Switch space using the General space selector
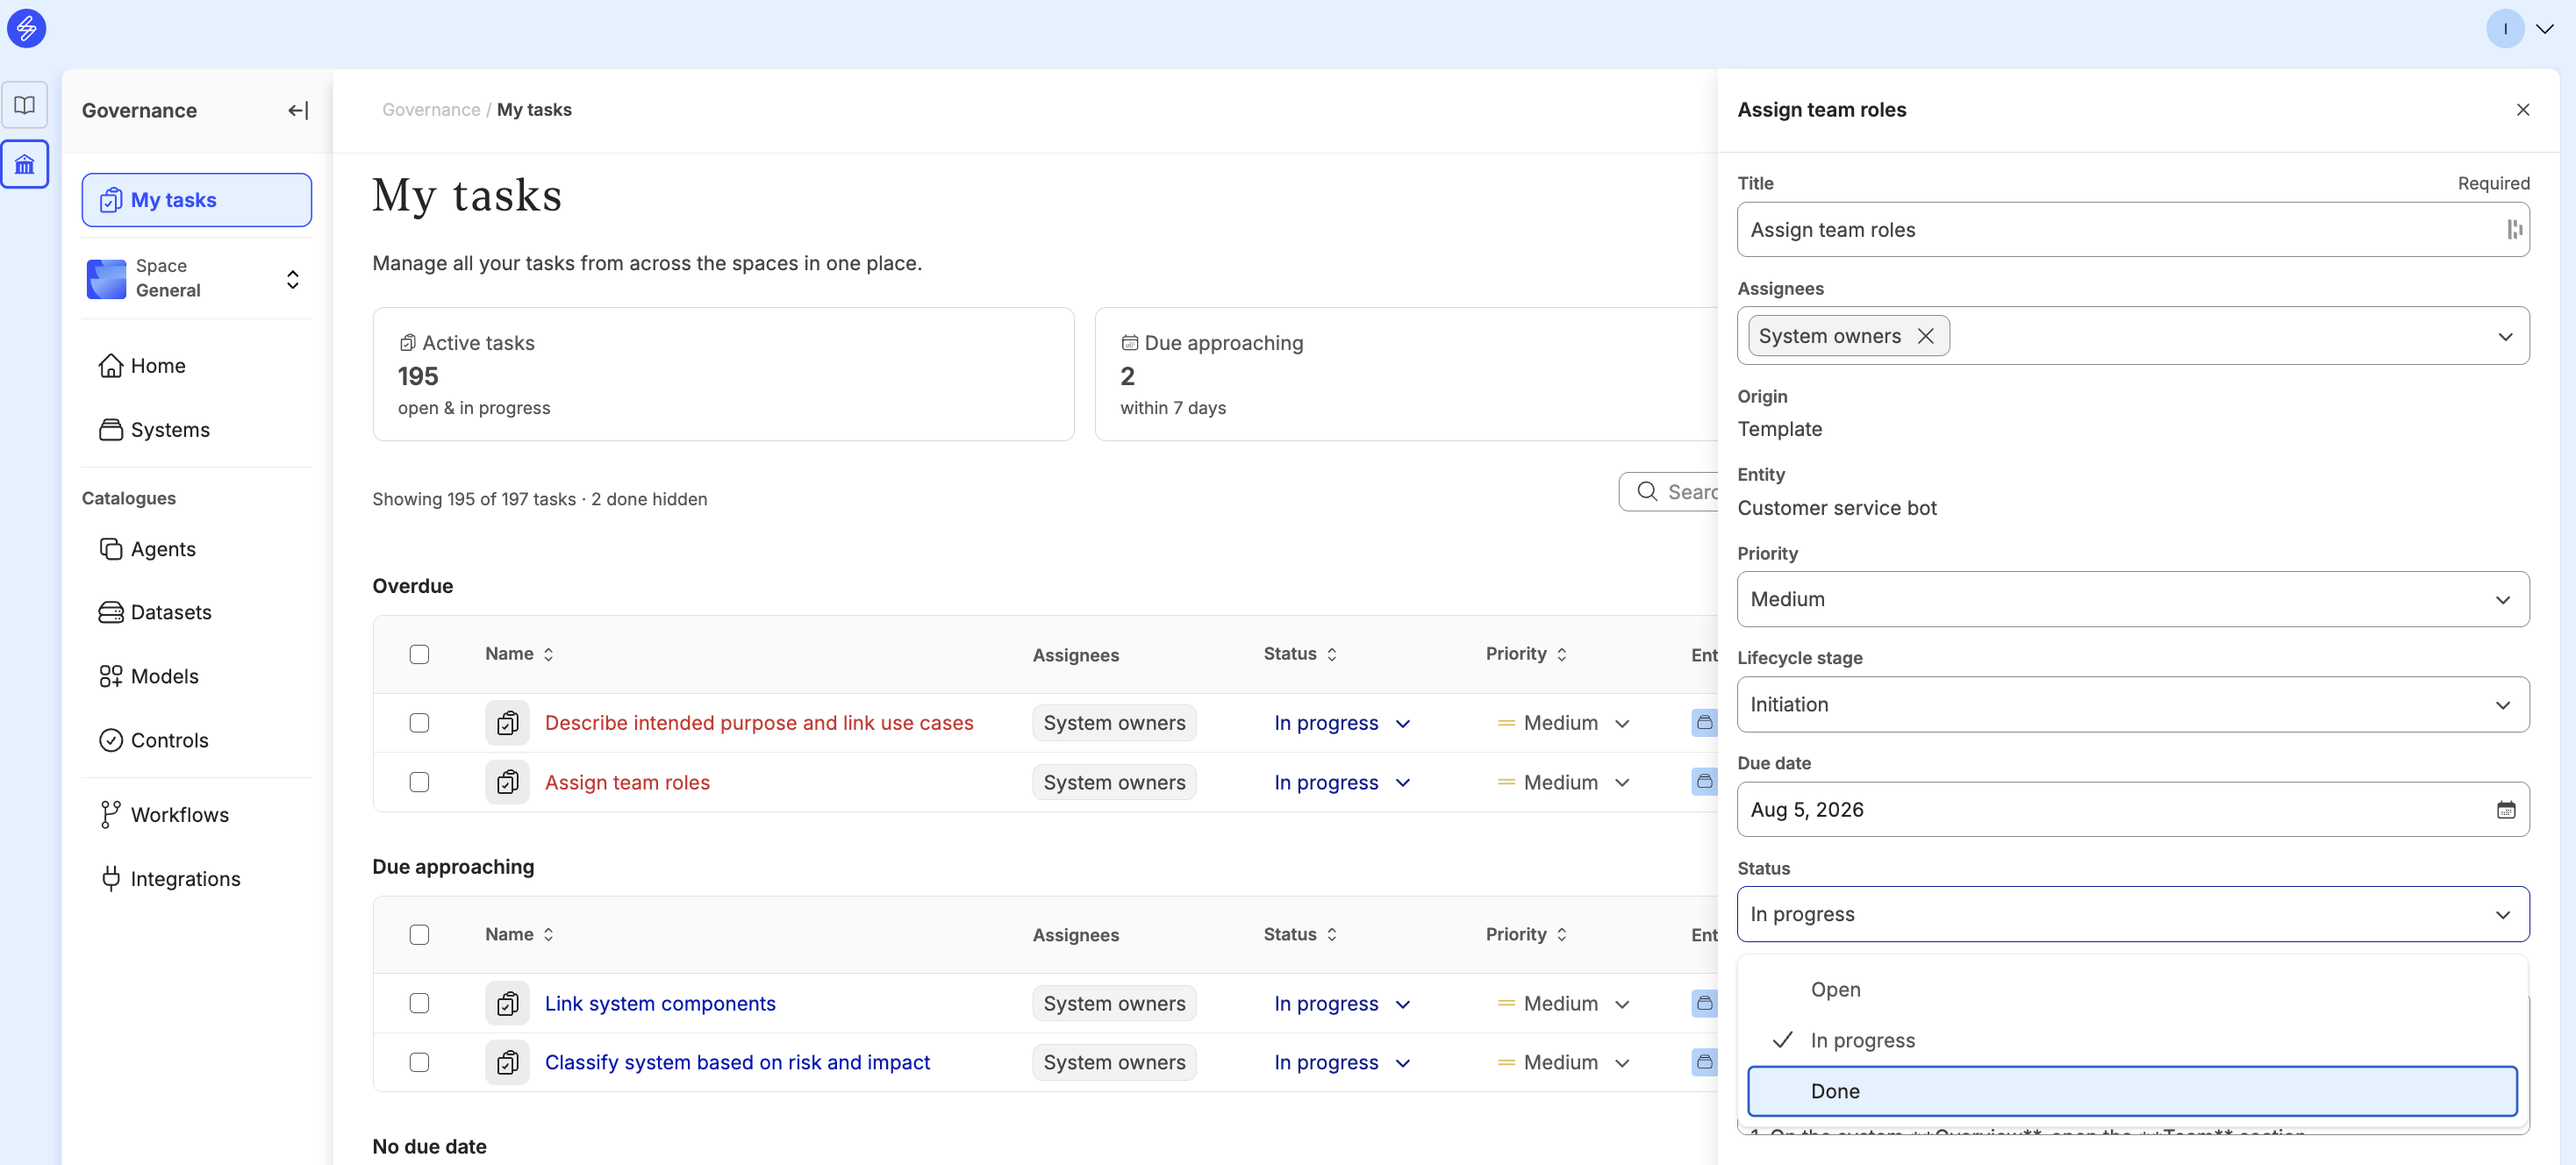This screenshot has height=1165, width=2576. [196, 278]
